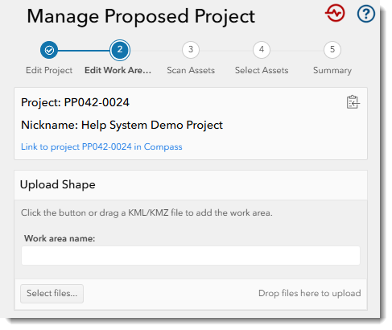Viewport: 392px width, 330px height.
Task: Click the Drop files here to upload zone
Action: click(310, 293)
